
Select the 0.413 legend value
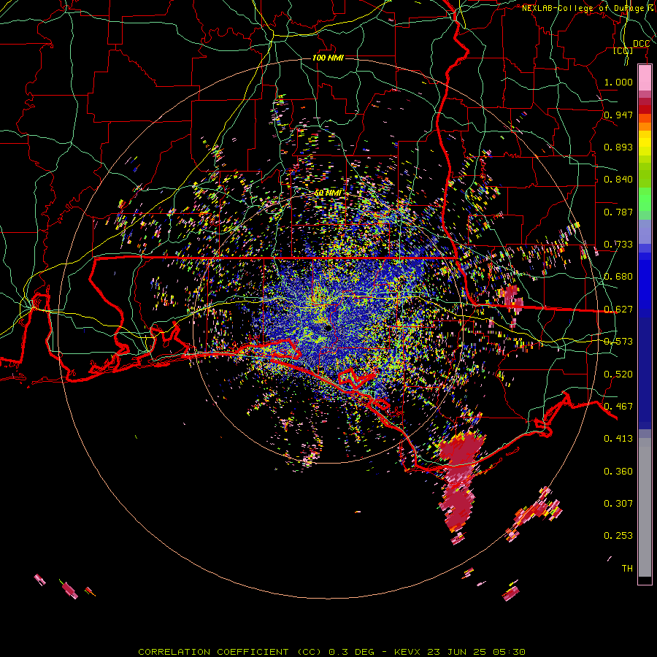[x=618, y=439]
